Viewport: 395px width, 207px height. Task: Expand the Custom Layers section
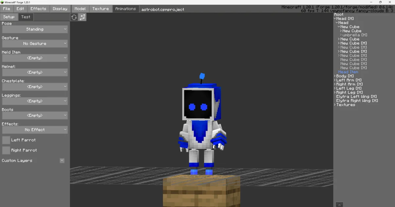tap(62, 160)
